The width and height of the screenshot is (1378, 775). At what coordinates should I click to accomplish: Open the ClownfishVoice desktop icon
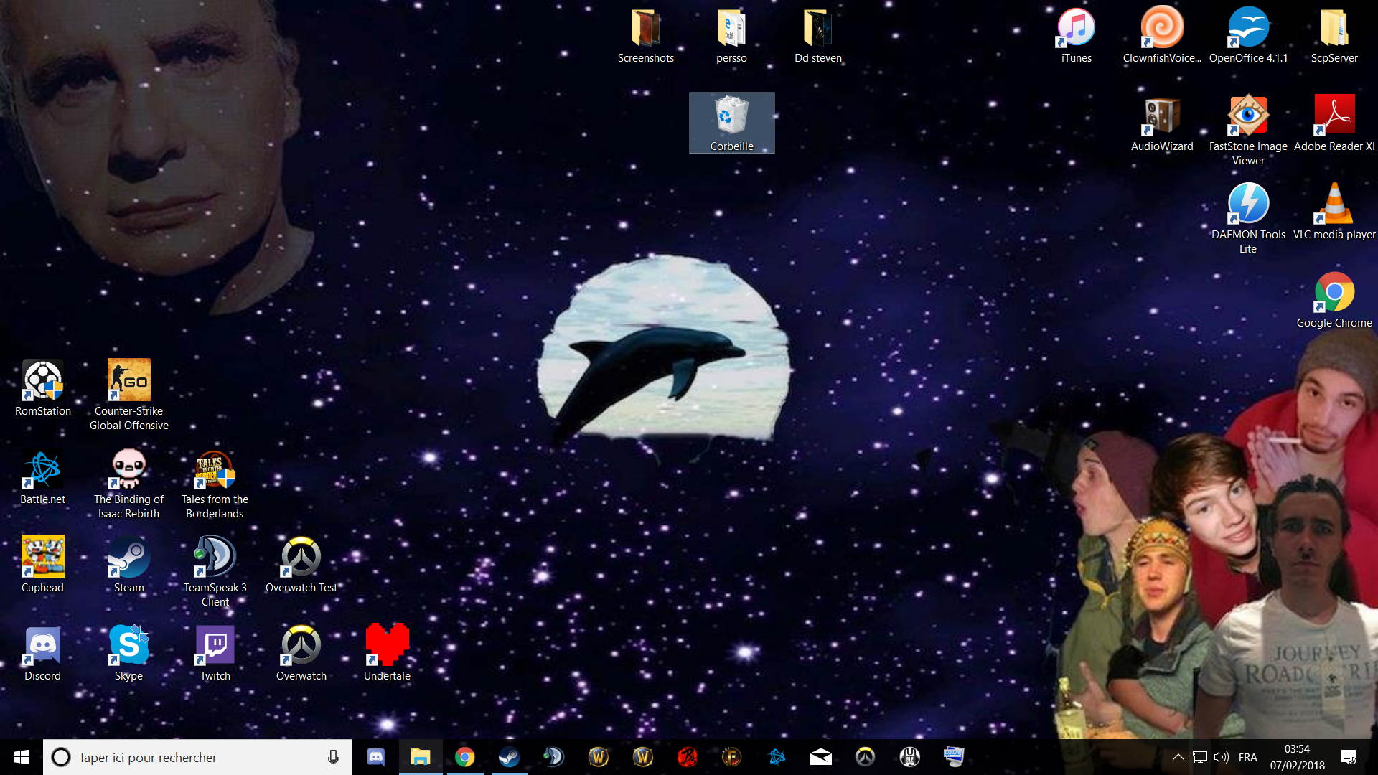click(1162, 28)
